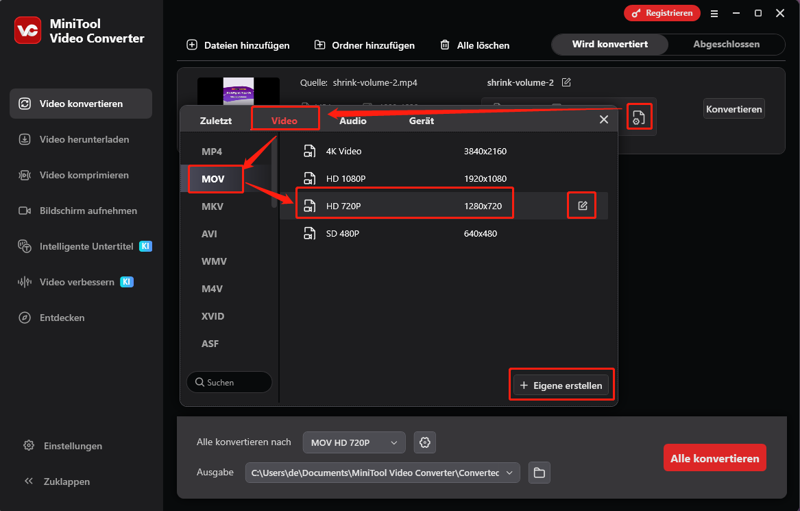Viewport: 800px width, 511px height.
Task: Click the Bildschirm aufnehmen camera icon
Action: (25, 211)
